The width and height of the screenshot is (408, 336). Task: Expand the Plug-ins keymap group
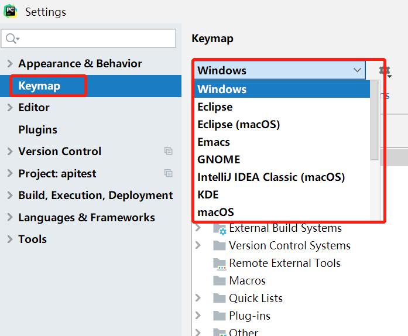click(x=198, y=316)
